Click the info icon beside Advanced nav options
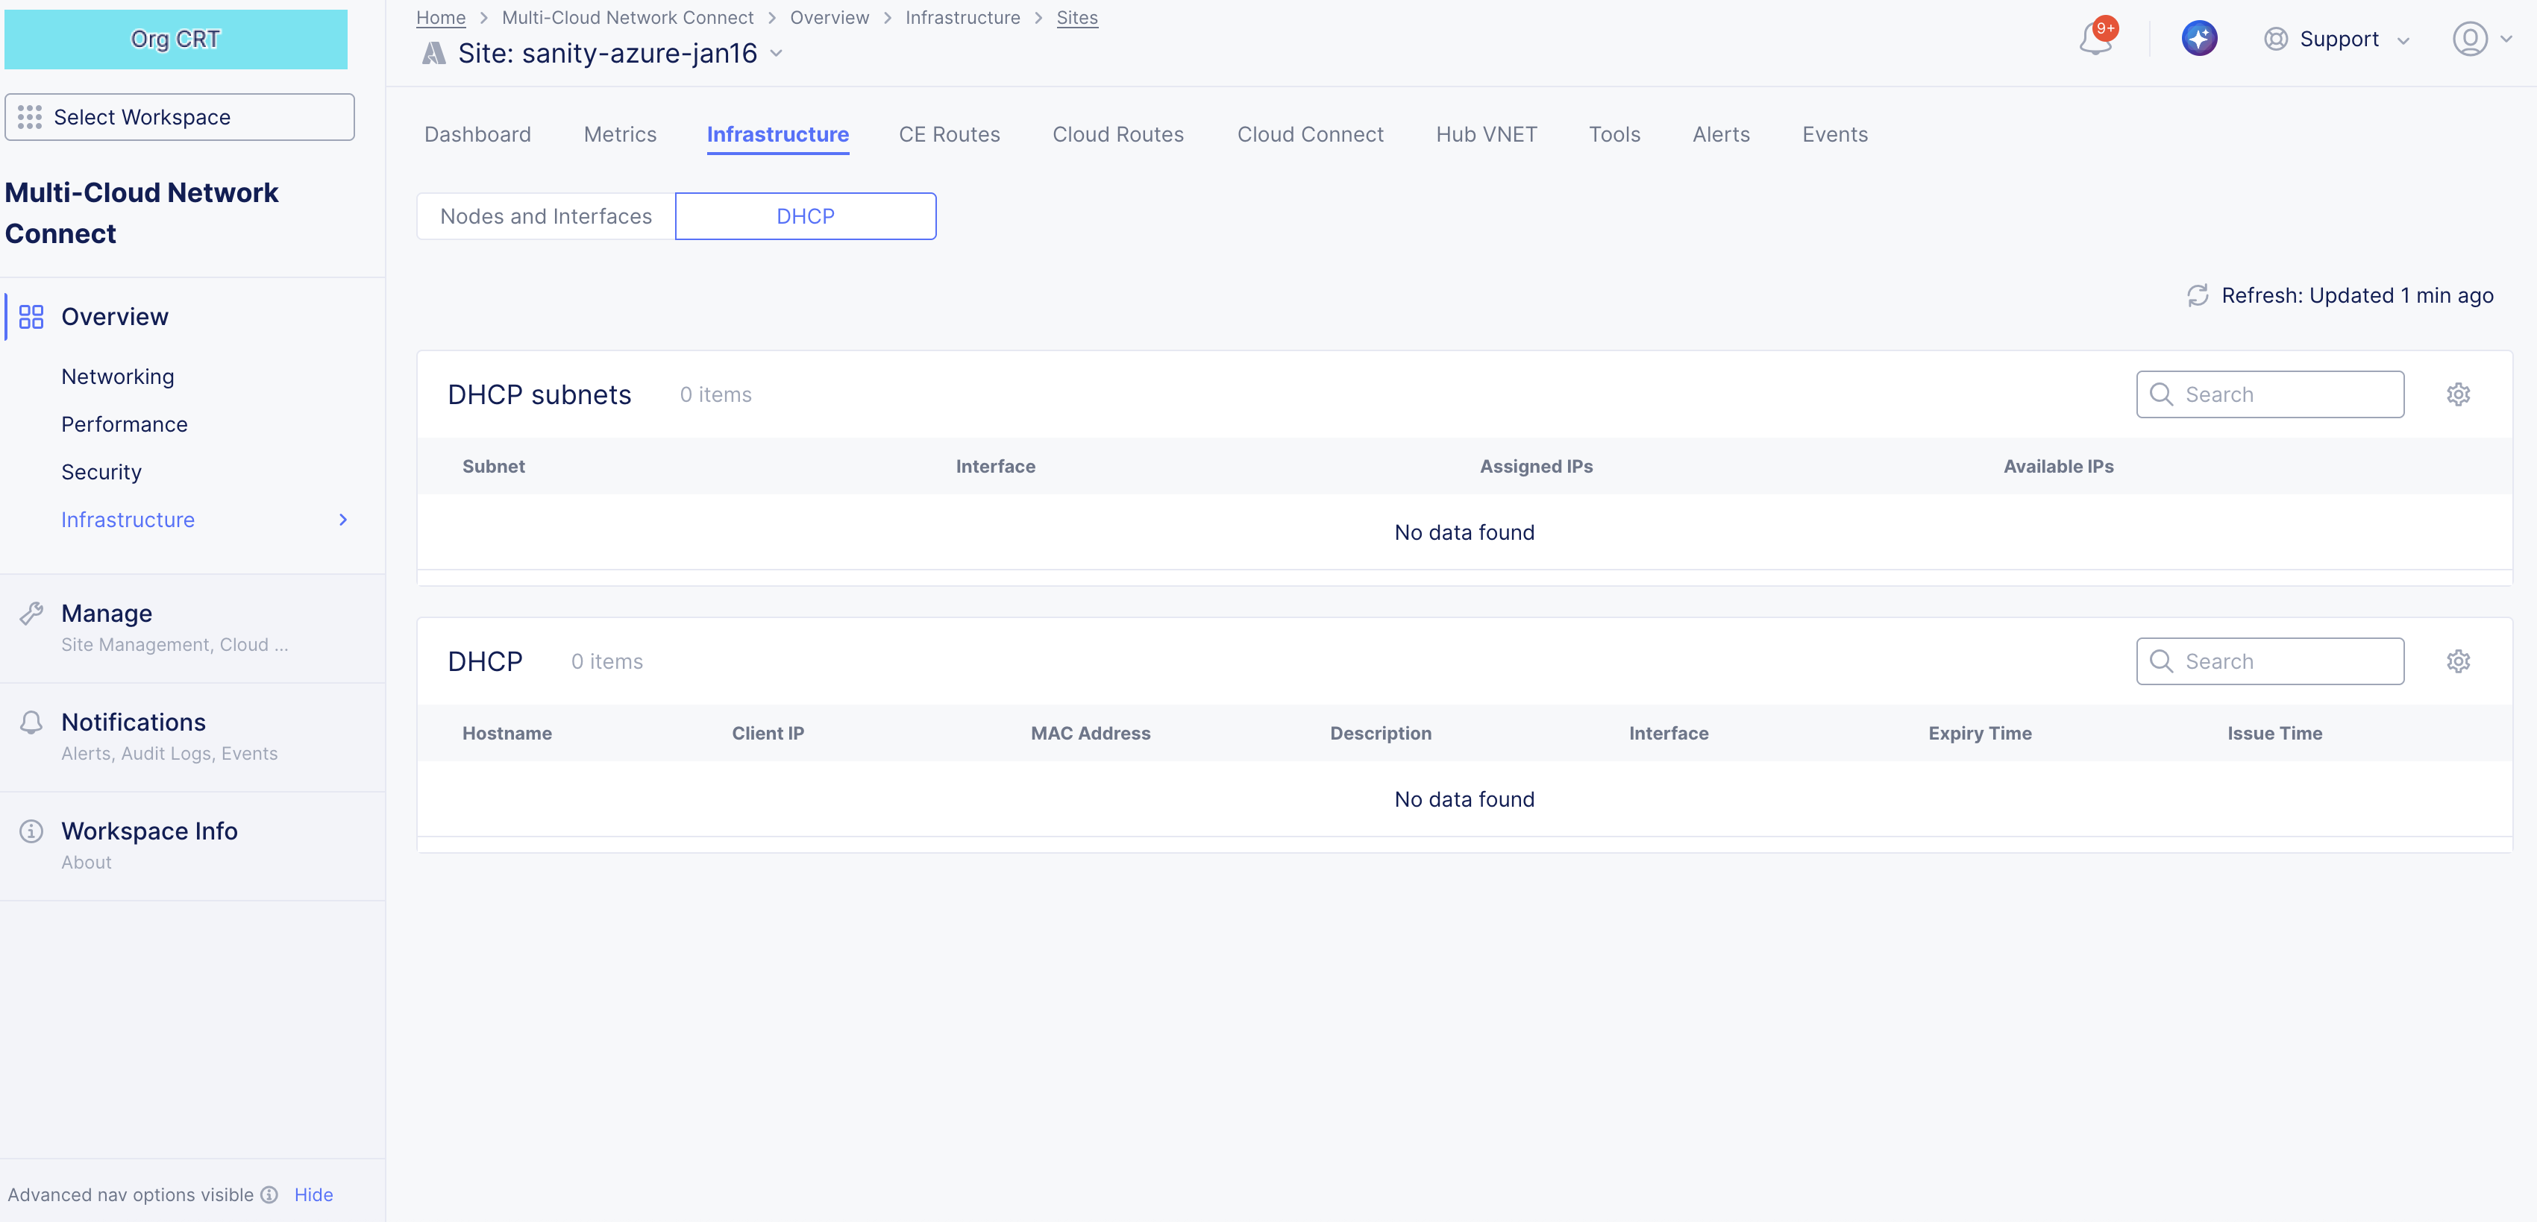The image size is (2537, 1222). click(269, 1194)
